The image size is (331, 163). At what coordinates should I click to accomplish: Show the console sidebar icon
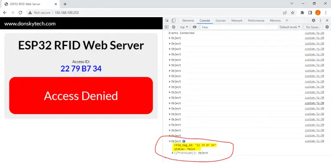tap(167, 27)
